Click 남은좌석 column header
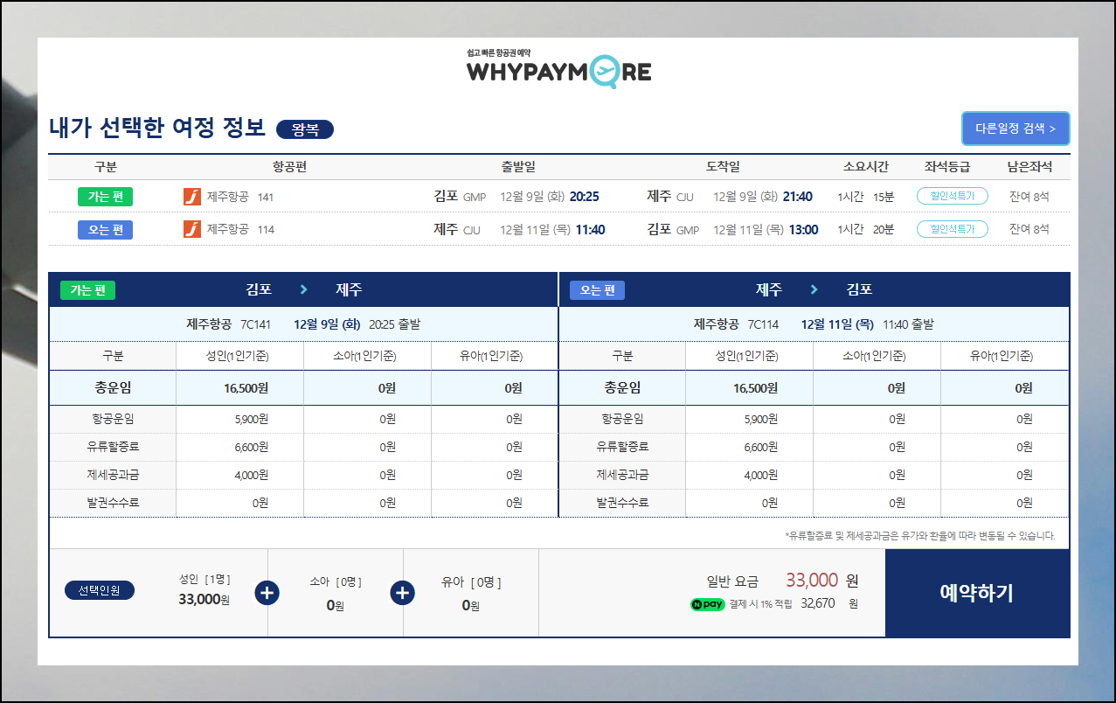Image resolution: width=1116 pixels, height=703 pixels. click(x=1029, y=167)
